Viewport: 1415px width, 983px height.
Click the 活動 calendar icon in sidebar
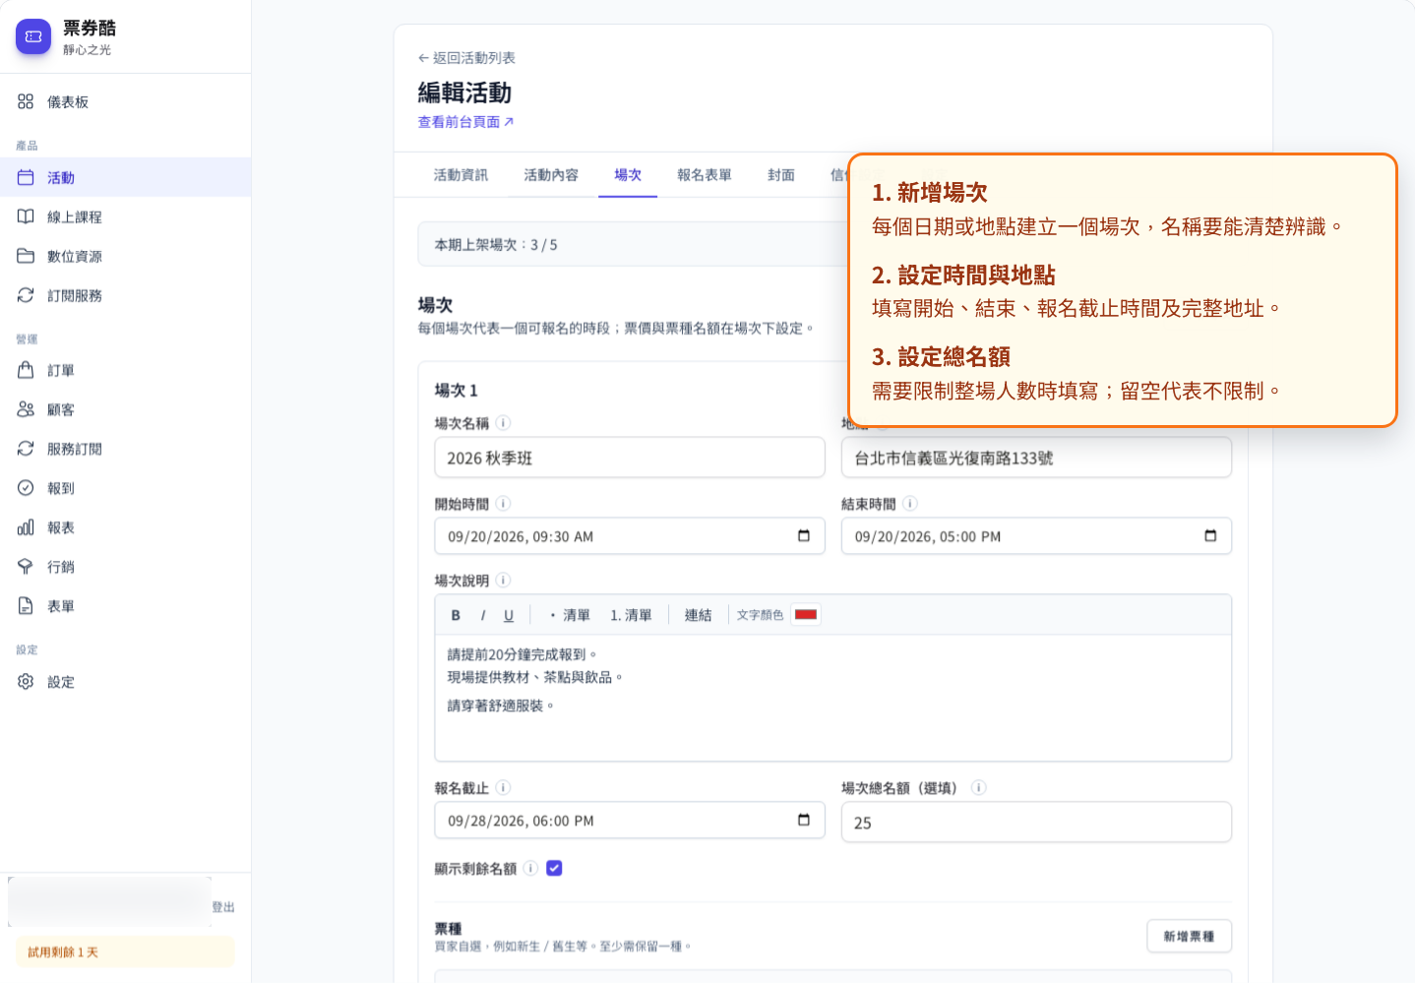(26, 177)
